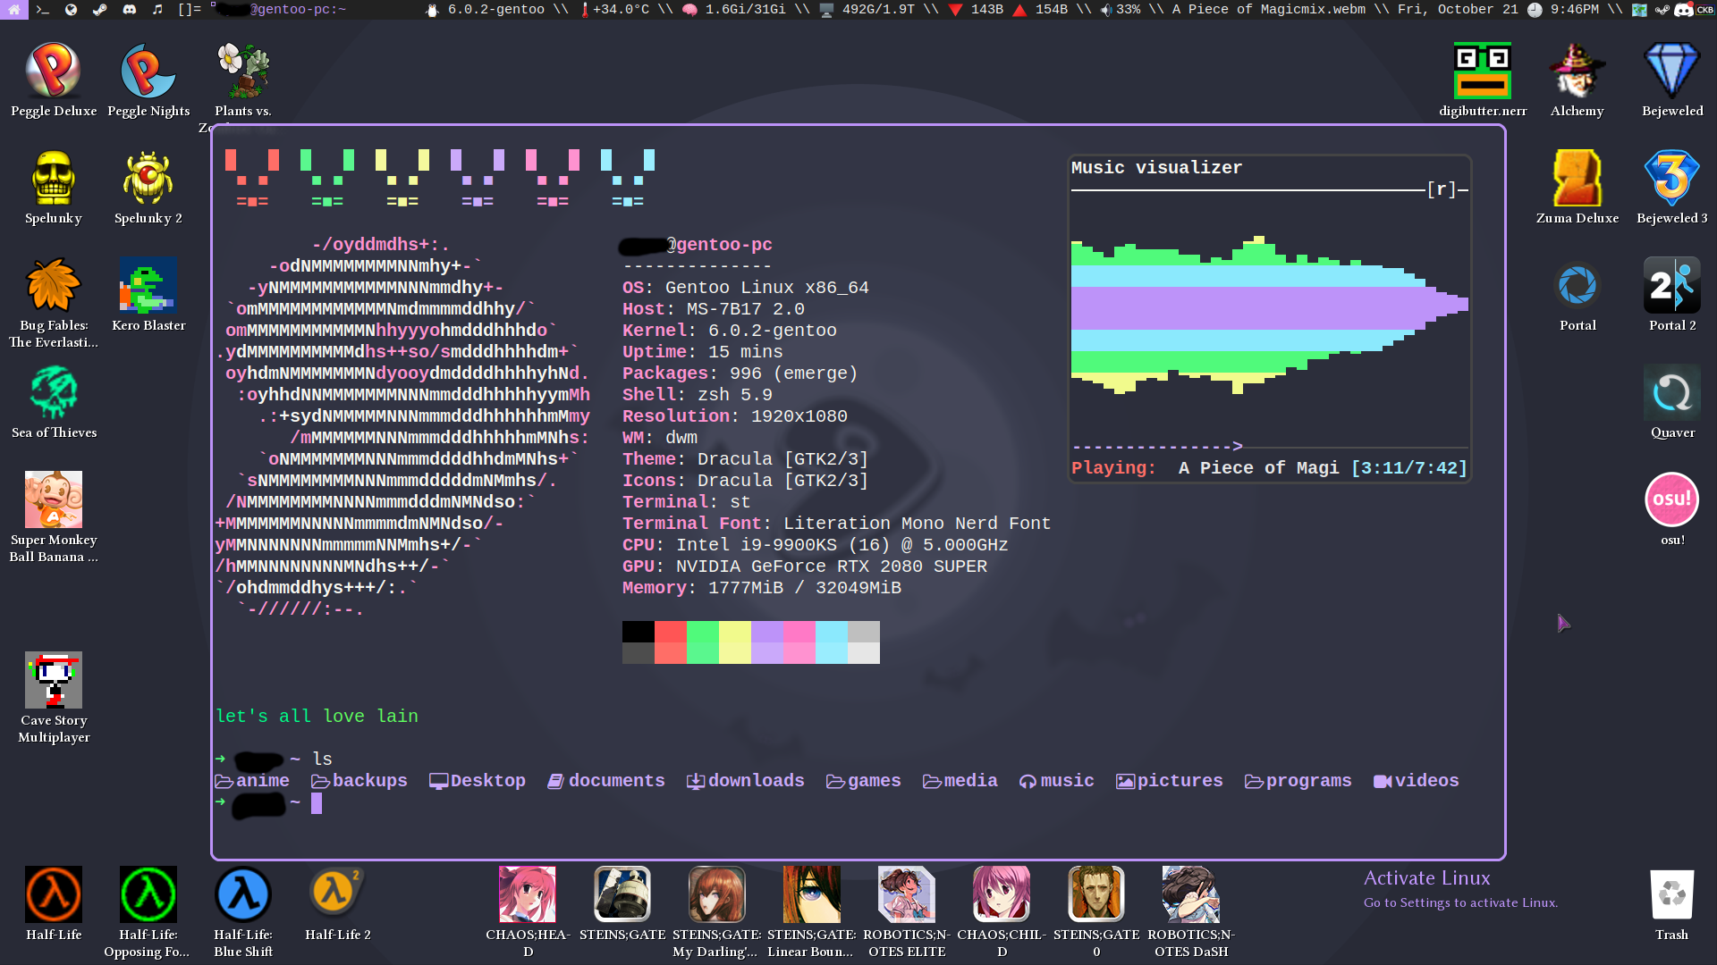Switch to the terminal tag in bar
The width and height of the screenshot is (1717, 965).
click(x=42, y=10)
